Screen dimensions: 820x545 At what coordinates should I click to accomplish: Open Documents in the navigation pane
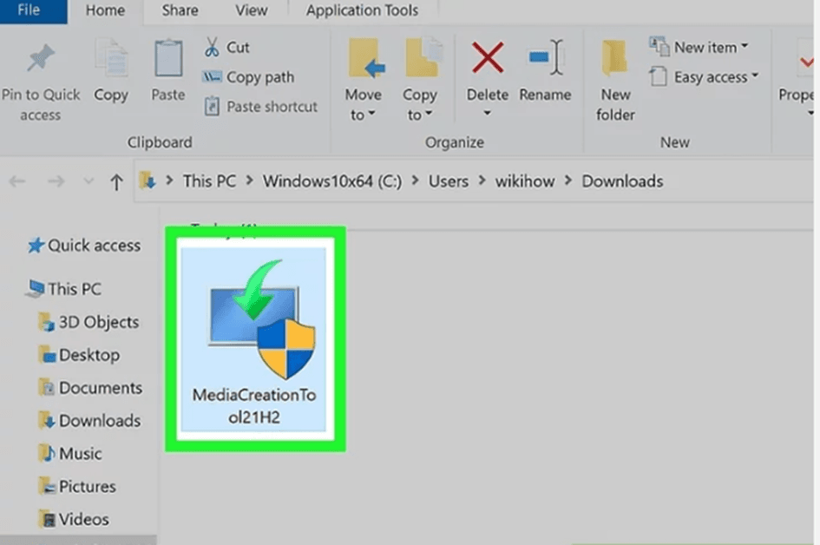pos(99,388)
